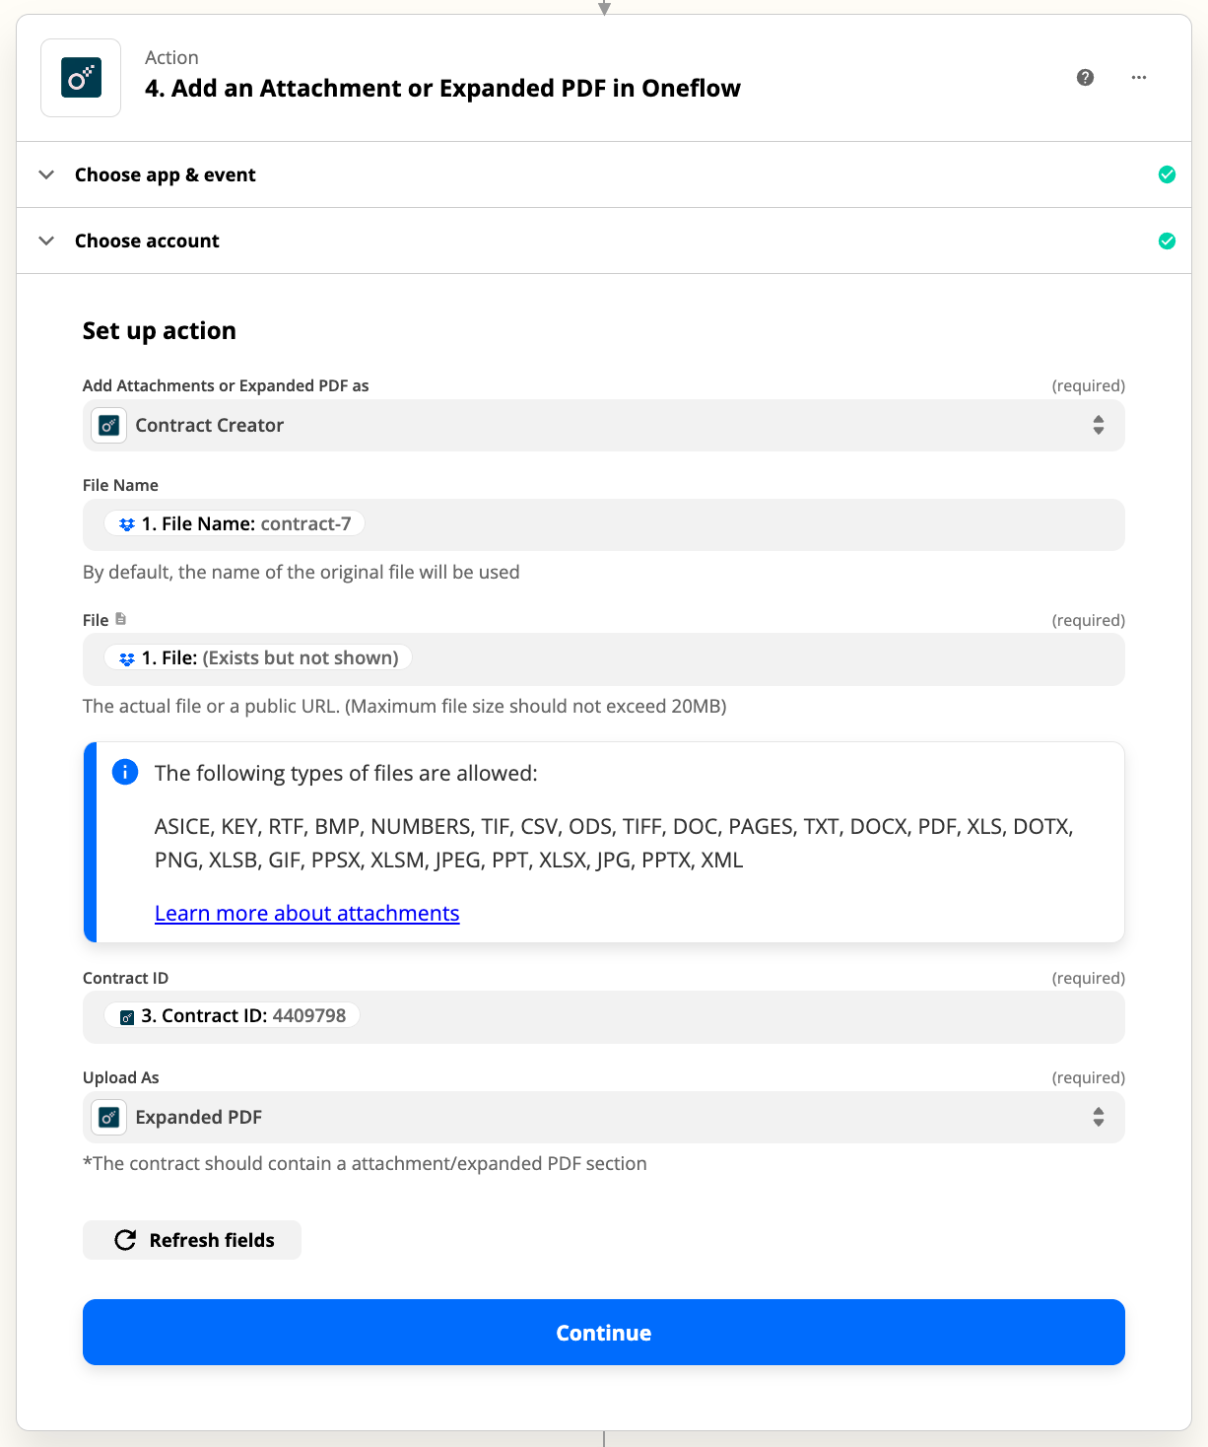This screenshot has height=1447, width=1208.
Task: Click the Dropbox icon in the File field
Action: click(126, 657)
